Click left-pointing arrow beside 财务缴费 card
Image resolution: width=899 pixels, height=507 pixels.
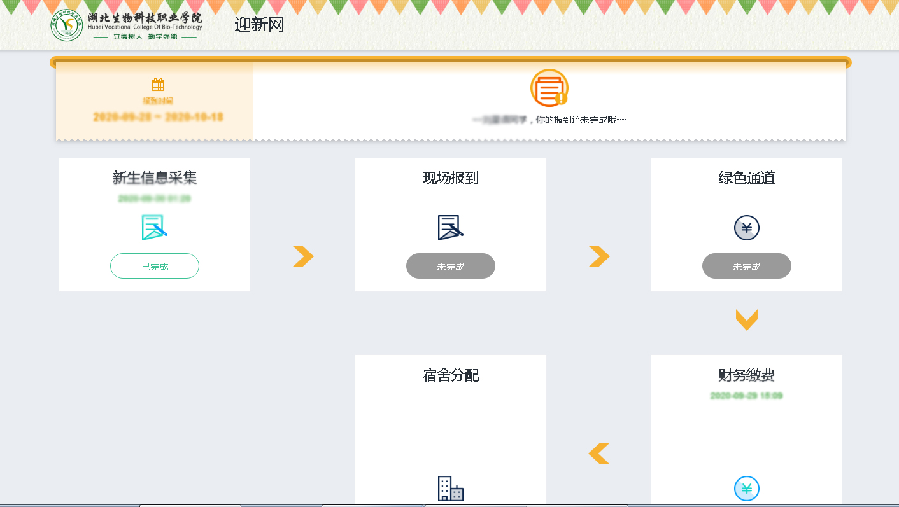pyautogui.click(x=598, y=454)
